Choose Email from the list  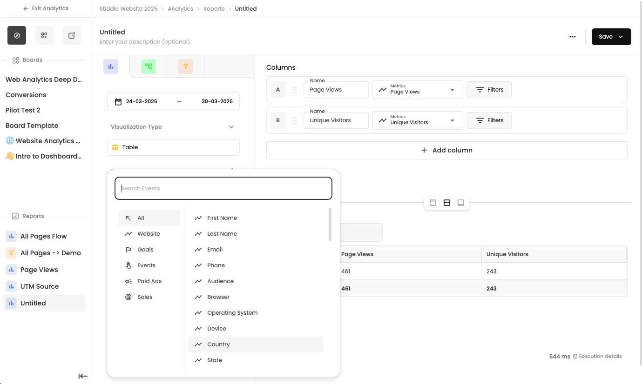(256, 250)
